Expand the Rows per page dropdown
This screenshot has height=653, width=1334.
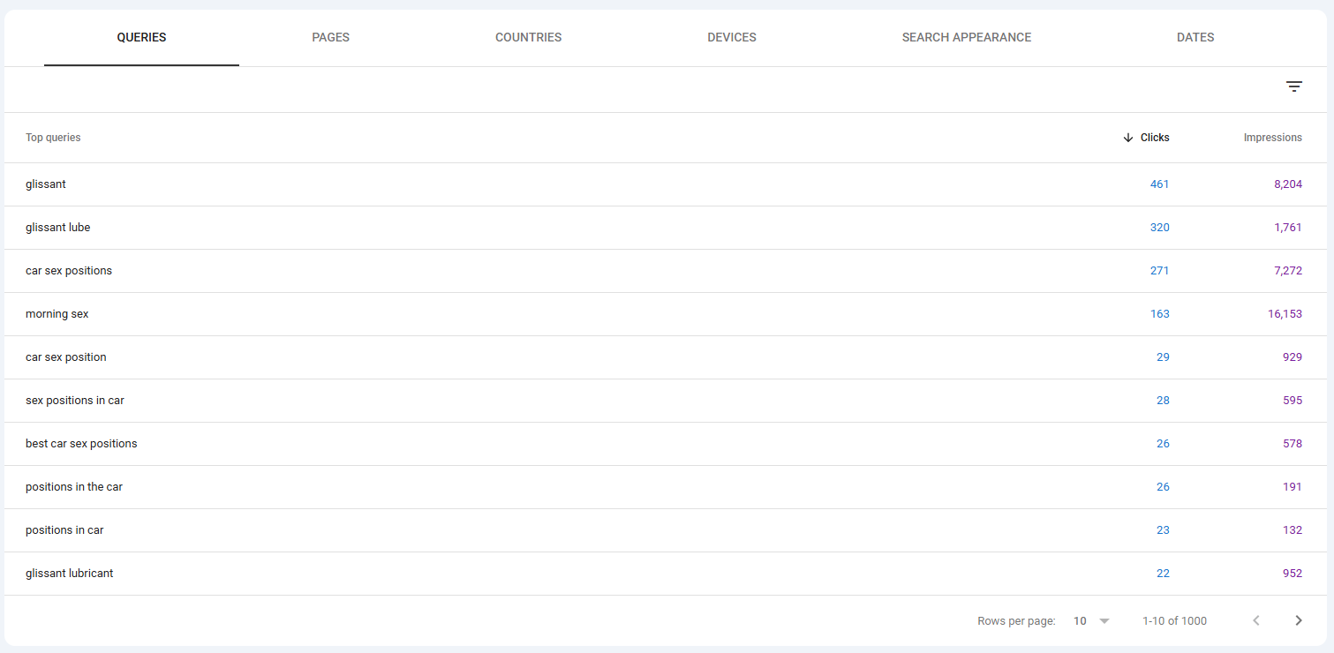1091,620
